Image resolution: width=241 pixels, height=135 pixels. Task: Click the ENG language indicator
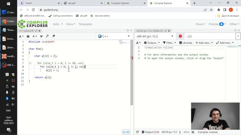coord(8,111)
